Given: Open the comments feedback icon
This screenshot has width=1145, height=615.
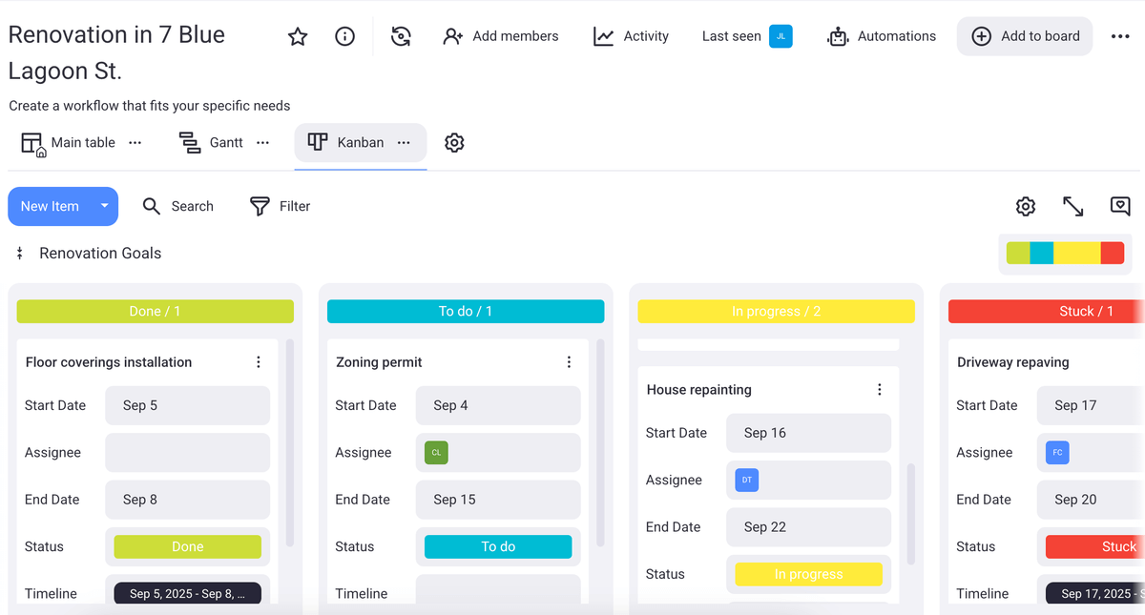Looking at the screenshot, I should [1120, 206].
